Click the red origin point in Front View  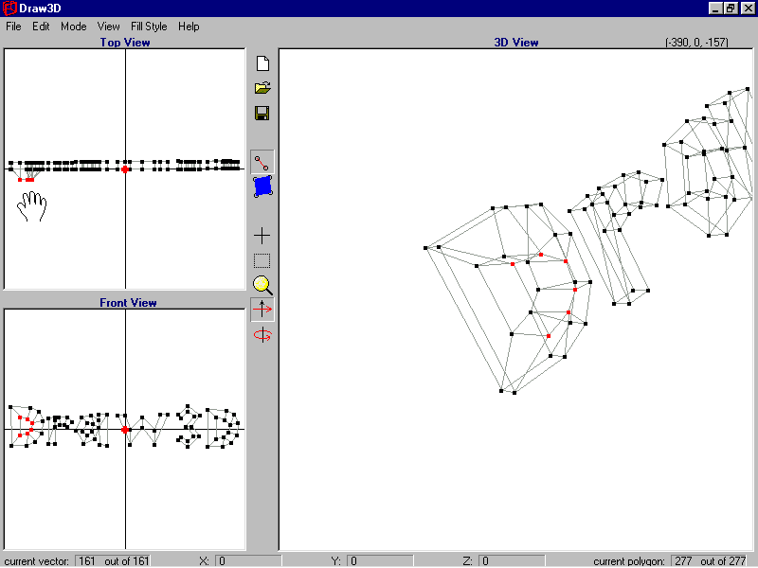click(125, 430)
